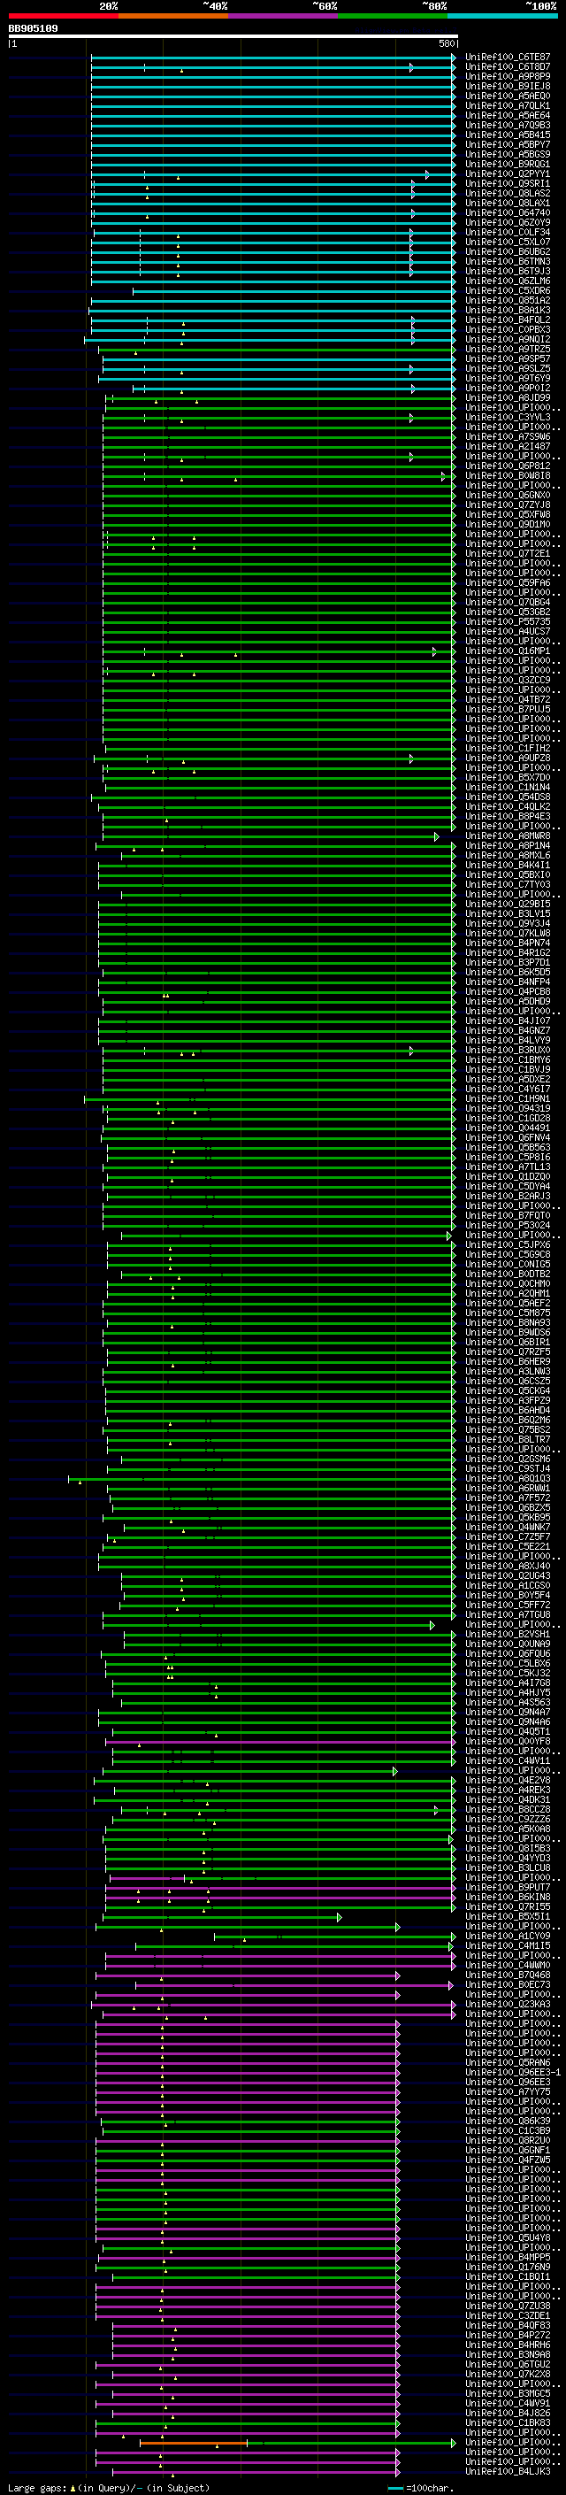This screenshot has width=566, height=2495.
Task: Select label UniRef100_Q4PCB8
Action: pos(507,992)
